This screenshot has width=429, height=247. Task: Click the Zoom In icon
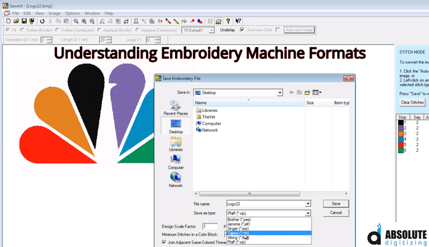point(84,21)
